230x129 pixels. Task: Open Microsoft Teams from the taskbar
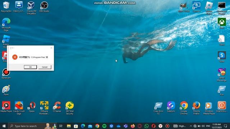coord(125,126)
